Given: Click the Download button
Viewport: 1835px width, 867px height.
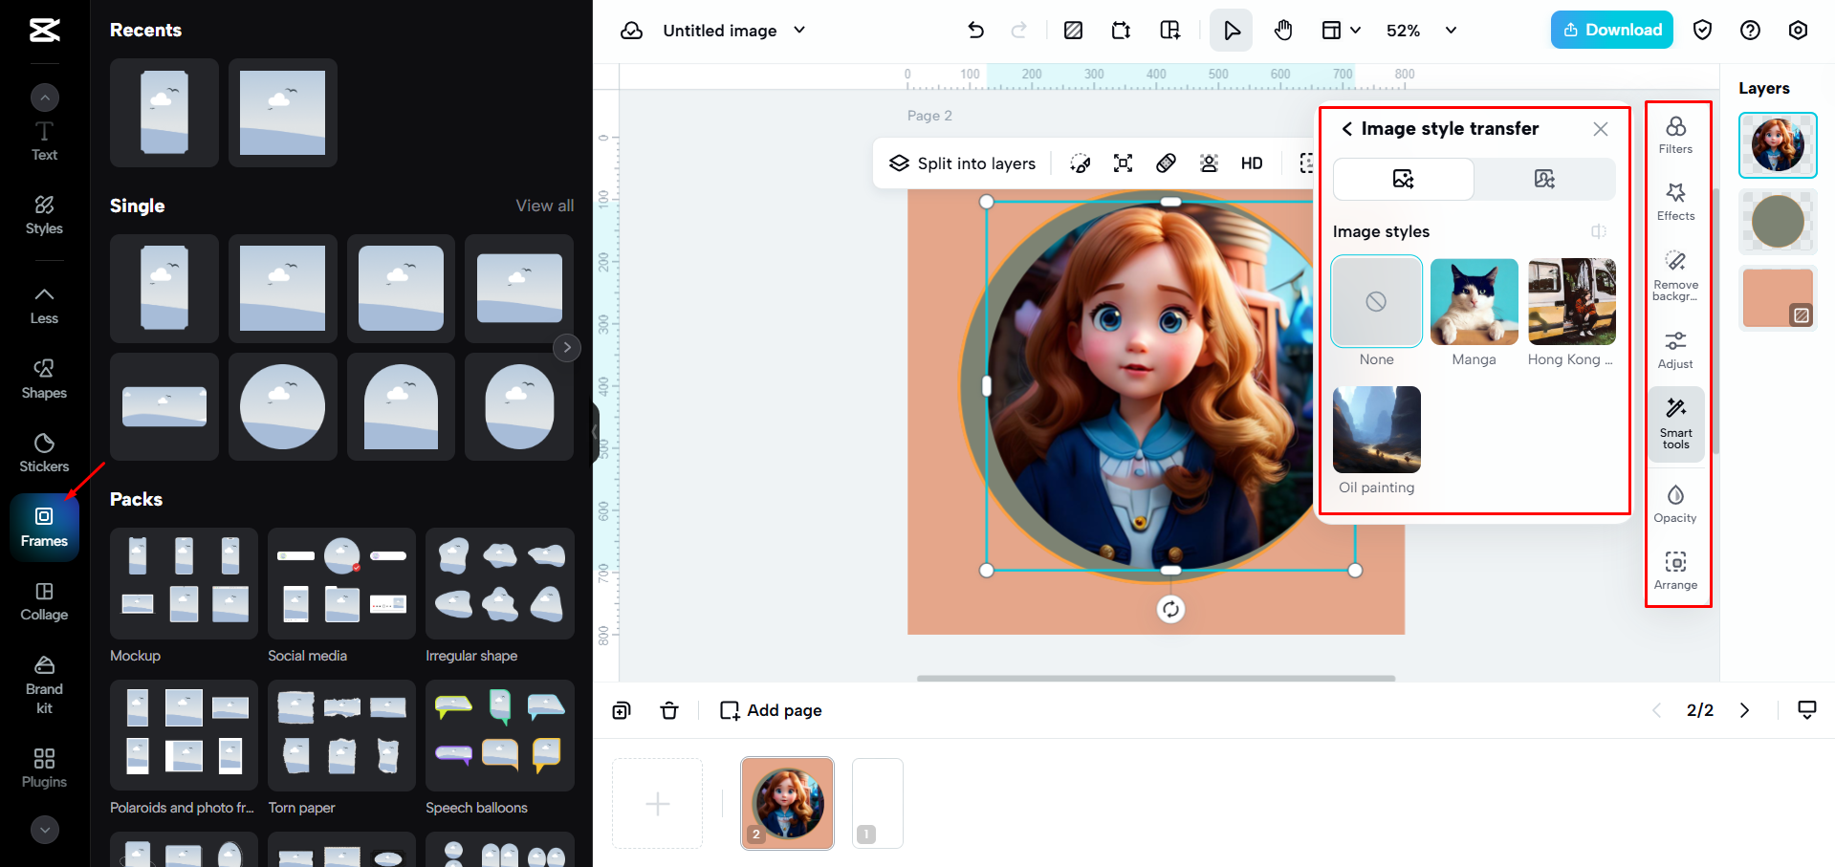Looking at the screenshot, I should (x=1610, y=30).
